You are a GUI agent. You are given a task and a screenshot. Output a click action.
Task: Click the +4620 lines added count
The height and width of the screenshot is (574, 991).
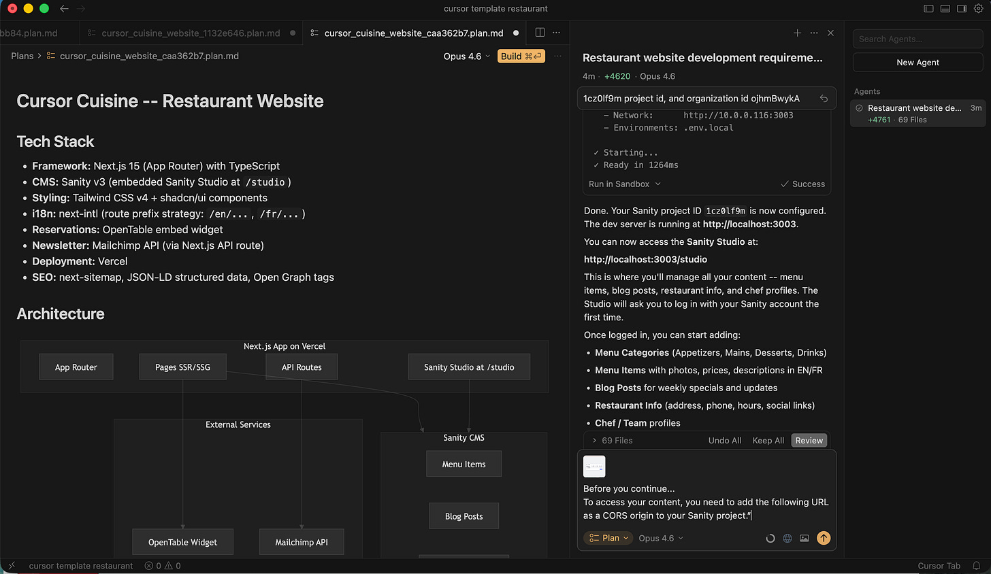coord(617,76)
